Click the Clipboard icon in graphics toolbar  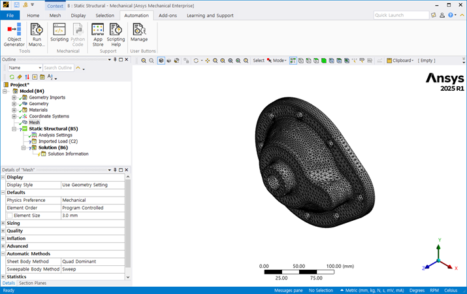(389, 61)
